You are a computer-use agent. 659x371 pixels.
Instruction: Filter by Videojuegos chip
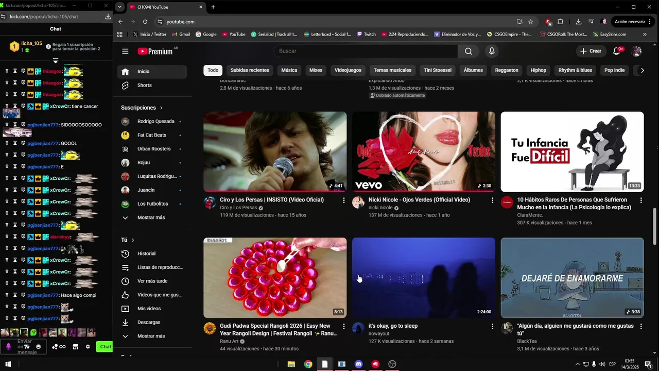(348, 70)
